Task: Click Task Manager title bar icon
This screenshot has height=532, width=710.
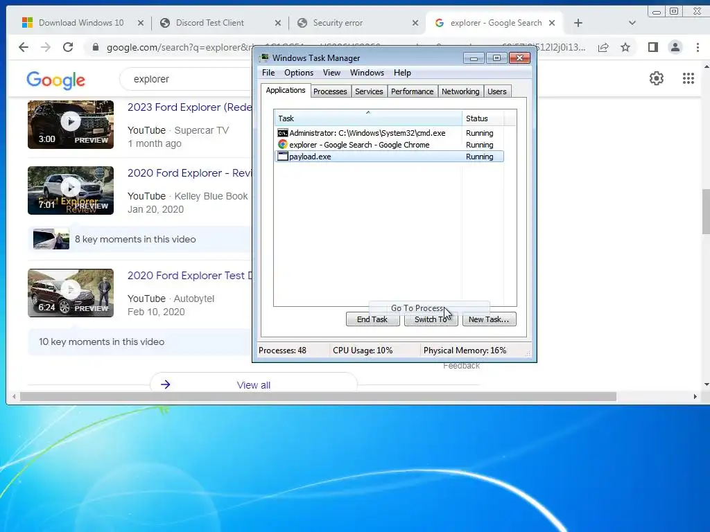Action: click(263, 58)
